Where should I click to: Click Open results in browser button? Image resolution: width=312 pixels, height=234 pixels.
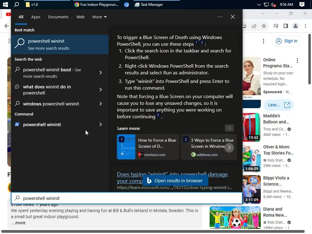tap(175, 180)
